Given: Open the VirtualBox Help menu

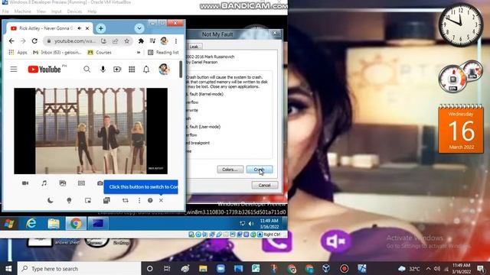Looking at the screenshot, I should tap(92, 11).
